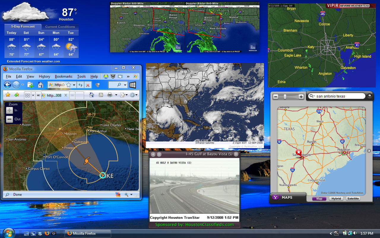The image size is (380, 238).
Task: Go back with the Firefox back arrow
Action: [x=7, y=85]
